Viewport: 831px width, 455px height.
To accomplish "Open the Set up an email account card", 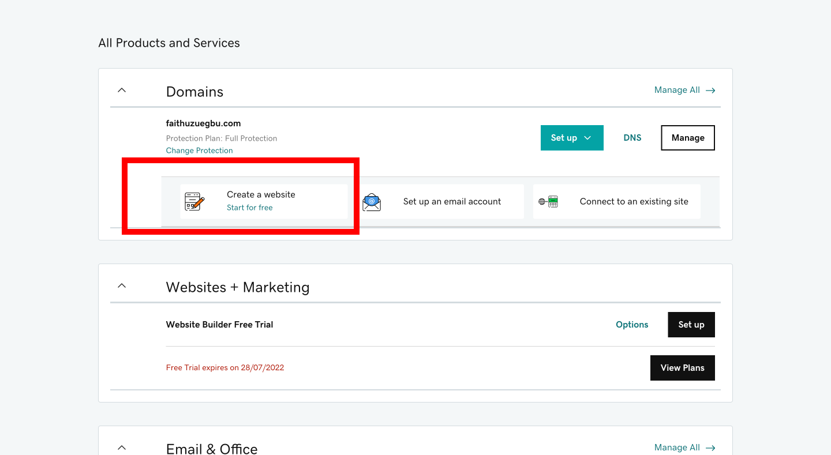I will 444,201.
